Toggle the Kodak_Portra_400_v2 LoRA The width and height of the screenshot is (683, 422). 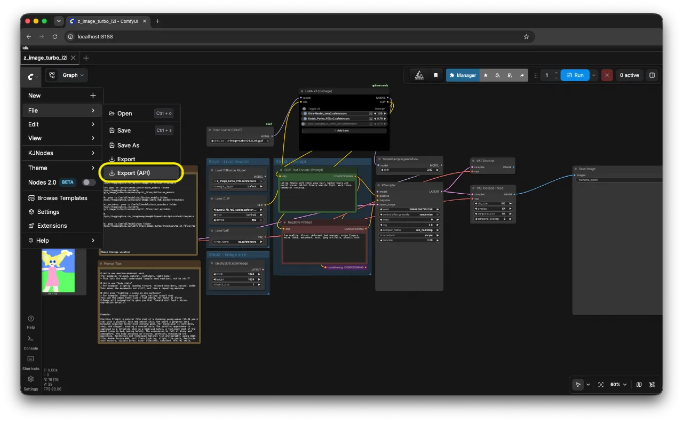click(x=305, y=119)
